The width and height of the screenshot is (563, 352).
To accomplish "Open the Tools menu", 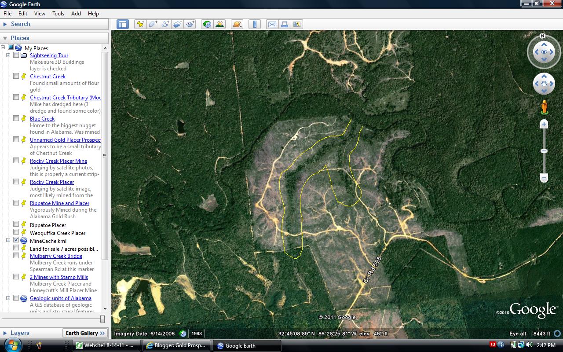I will point(58,13).
